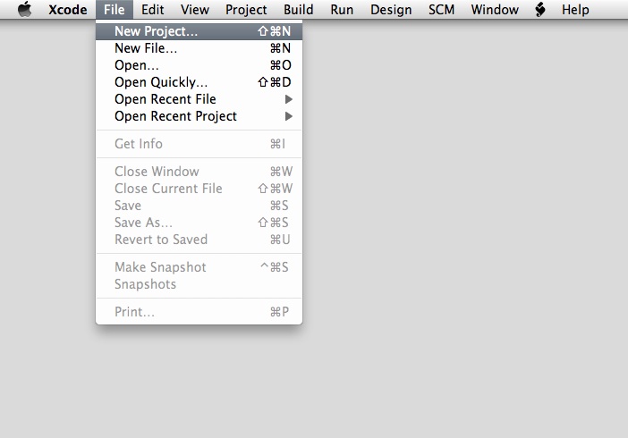Open the Design menu
The image size is (628, 438).
click(x=391, y=9)
